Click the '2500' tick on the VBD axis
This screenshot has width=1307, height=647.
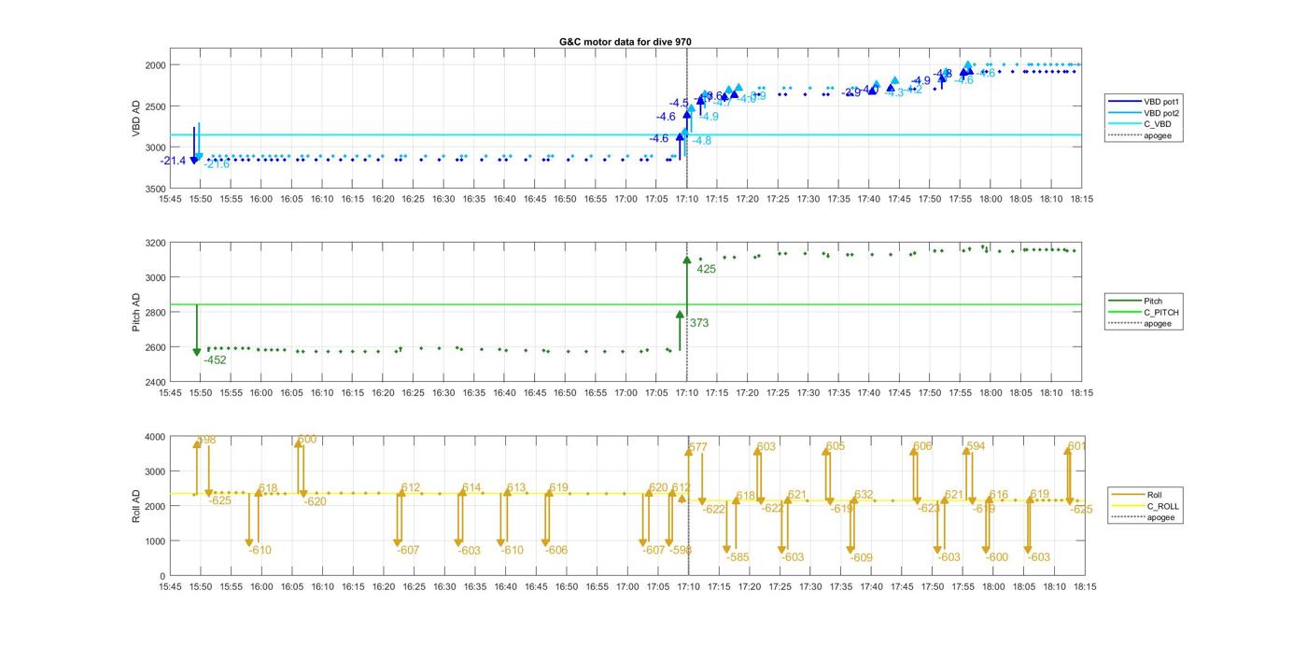(x=153, y=106)
